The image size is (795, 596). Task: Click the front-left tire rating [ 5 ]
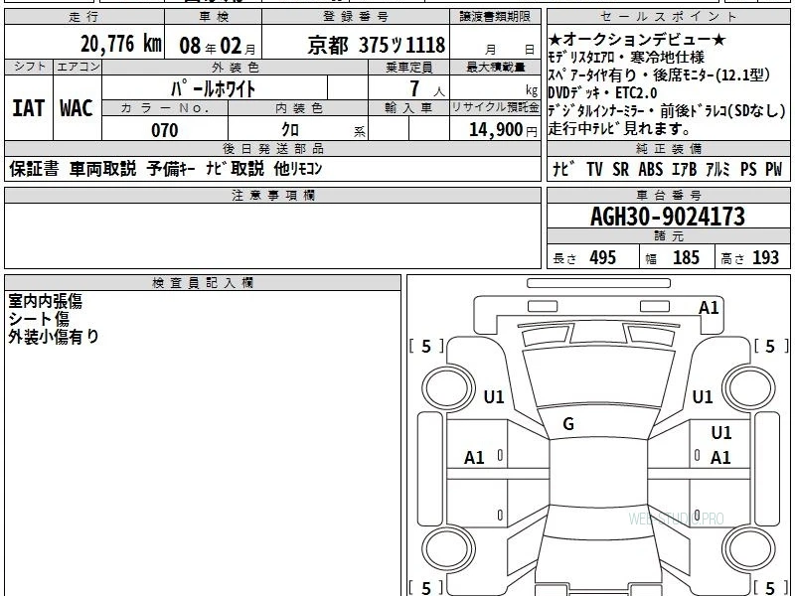426,347
